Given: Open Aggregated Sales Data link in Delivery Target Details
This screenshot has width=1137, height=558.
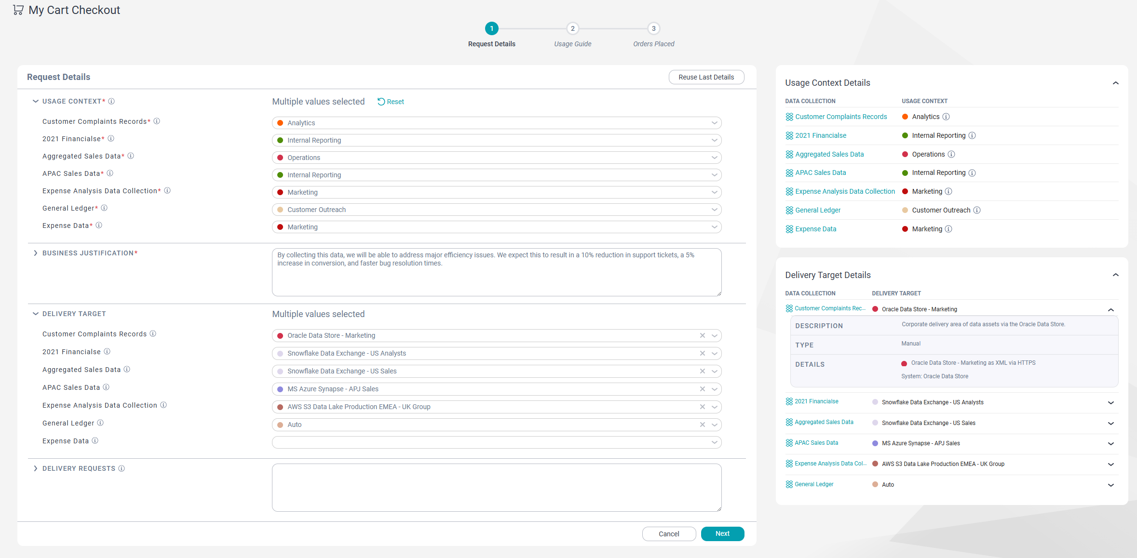Looking at the screenshot, I should [824, 422].
